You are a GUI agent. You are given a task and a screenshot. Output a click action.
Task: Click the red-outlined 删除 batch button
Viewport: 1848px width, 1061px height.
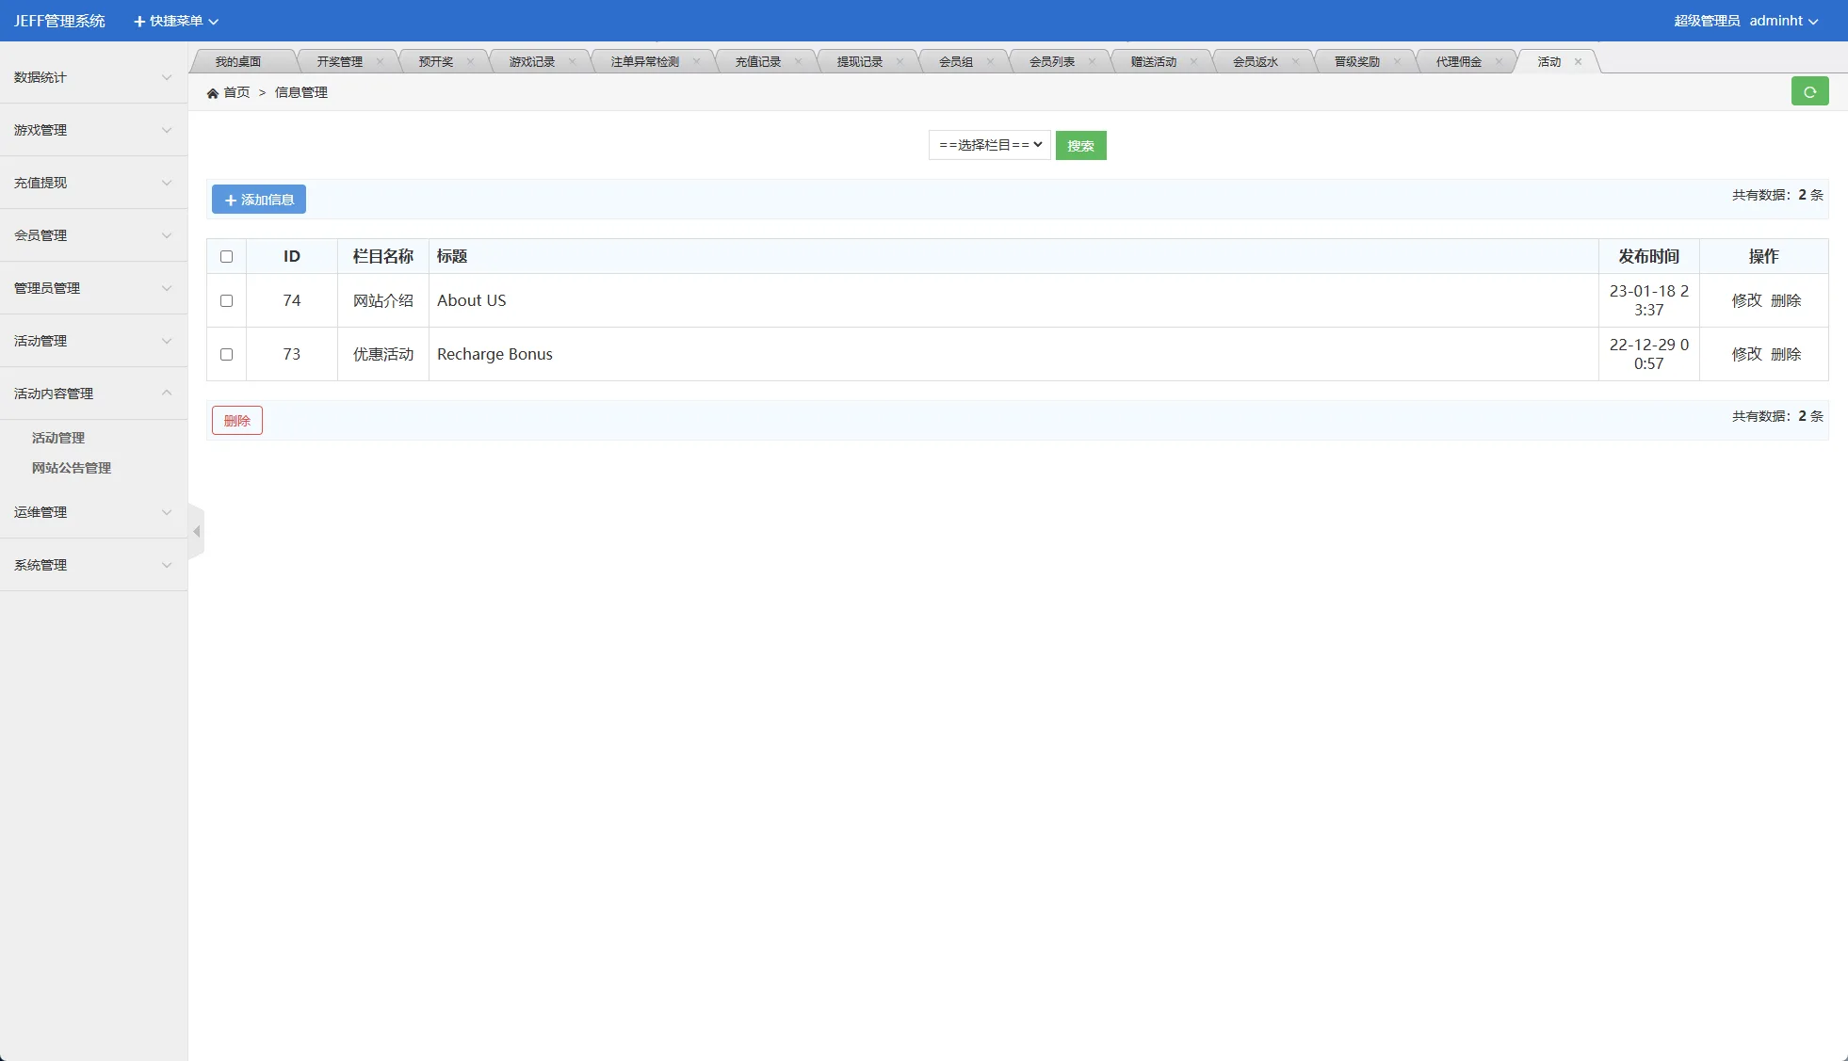236,421
